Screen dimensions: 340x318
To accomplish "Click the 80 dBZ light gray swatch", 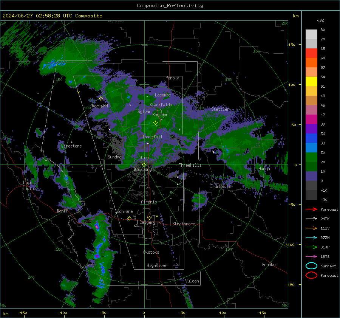I will [311, 34].
